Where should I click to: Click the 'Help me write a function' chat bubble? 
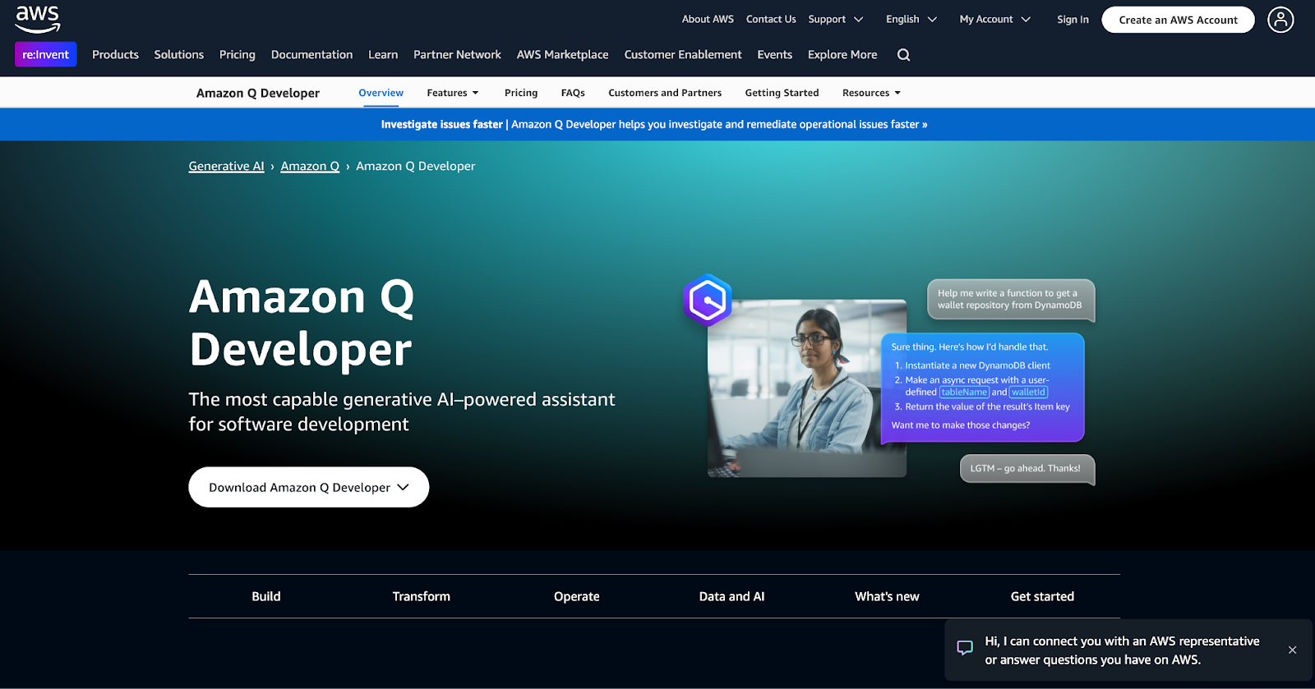click(1011, 300)
